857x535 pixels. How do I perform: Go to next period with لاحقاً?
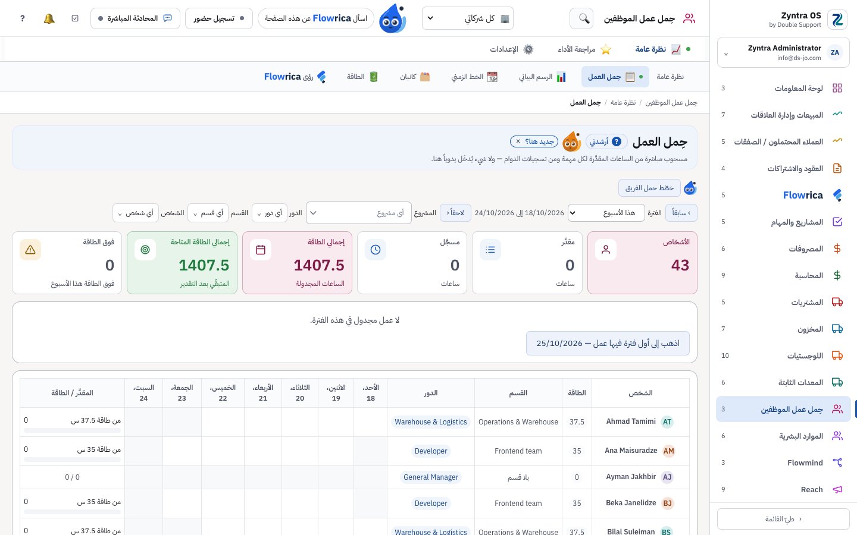(x=455, y=213)
